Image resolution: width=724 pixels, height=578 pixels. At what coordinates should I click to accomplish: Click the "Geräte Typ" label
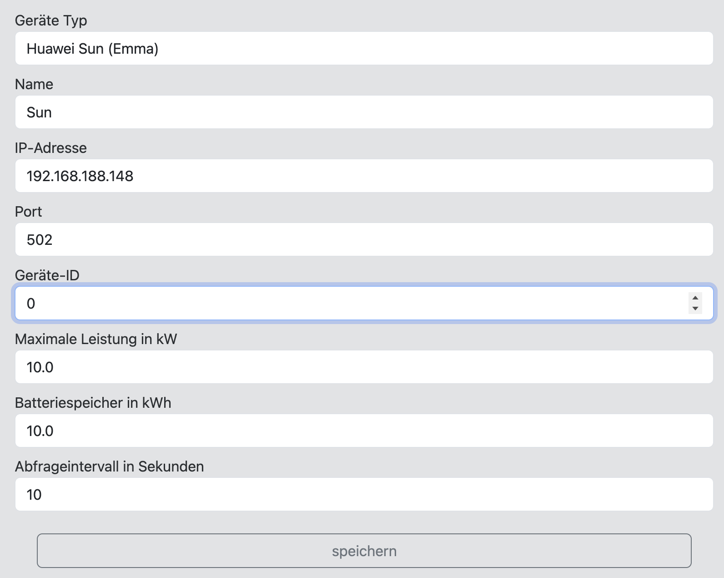click(51, 20)
